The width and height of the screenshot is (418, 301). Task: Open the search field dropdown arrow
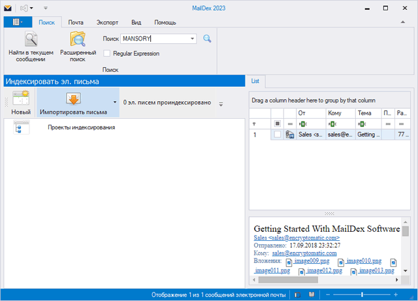click(192, 39)
